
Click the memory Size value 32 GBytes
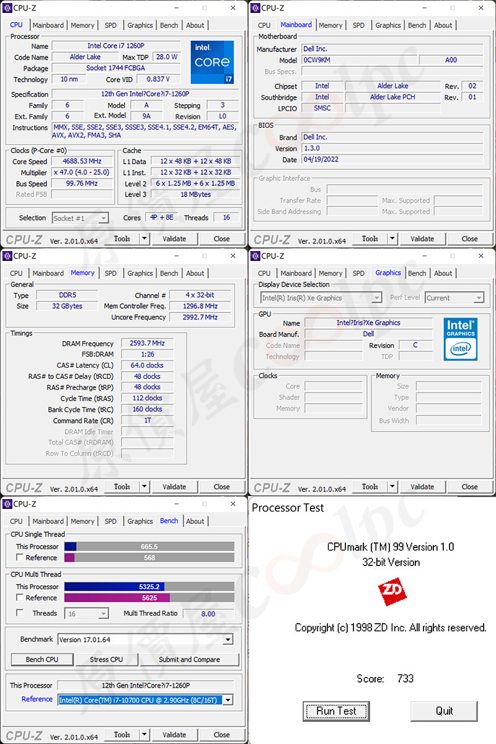[67, 306]
